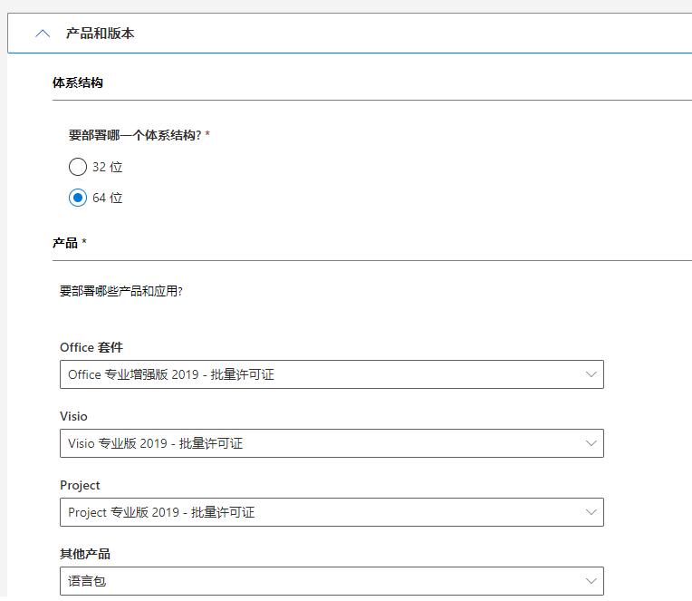Viewport: 692px width, 601px height.
Task: Select the 64 位 radio button
Action: click(78, 198)
